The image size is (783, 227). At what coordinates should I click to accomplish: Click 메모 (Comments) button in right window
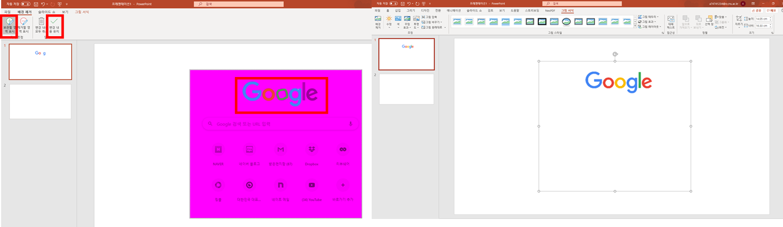coord(772,10)
